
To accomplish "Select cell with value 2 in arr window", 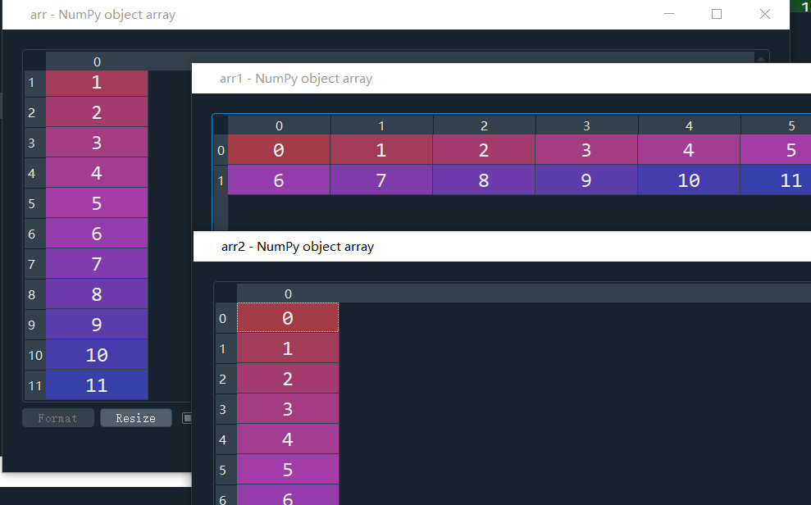I will (x=97, y=112).
